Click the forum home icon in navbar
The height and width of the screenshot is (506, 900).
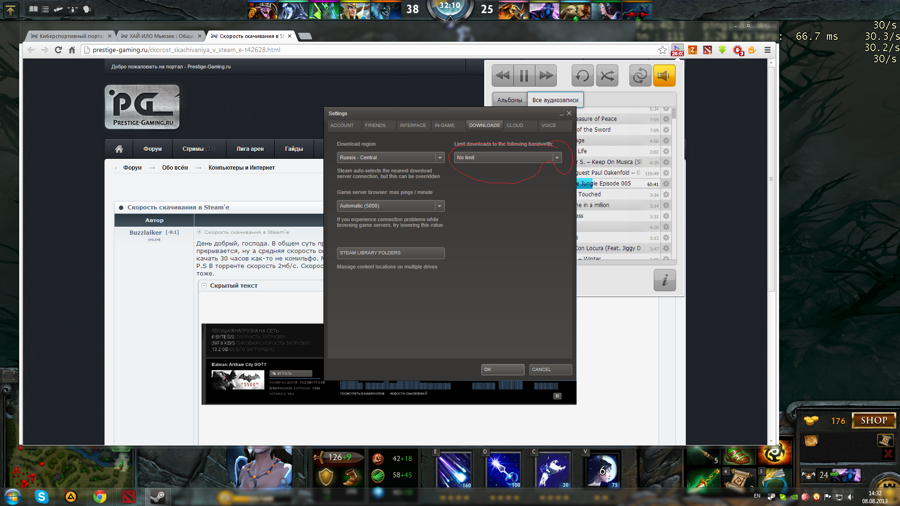[x=119, y=149]
